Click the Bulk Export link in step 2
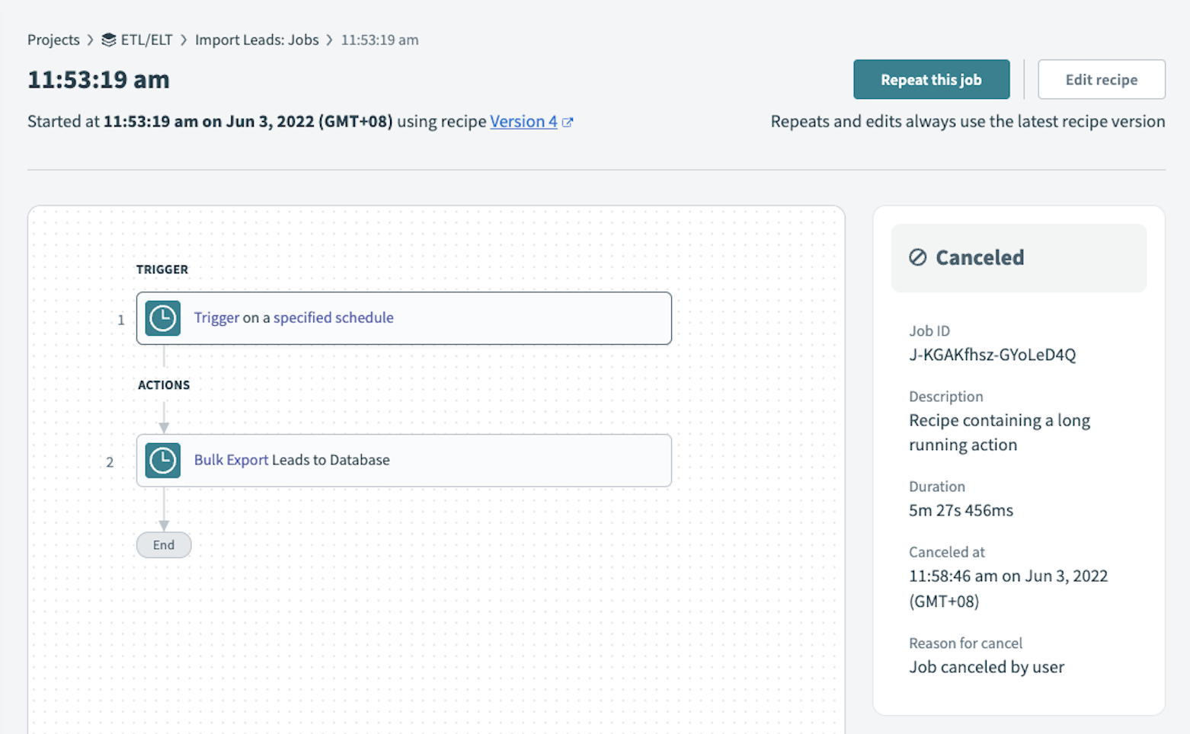1190x734 pixels. (x=231, y=460)
